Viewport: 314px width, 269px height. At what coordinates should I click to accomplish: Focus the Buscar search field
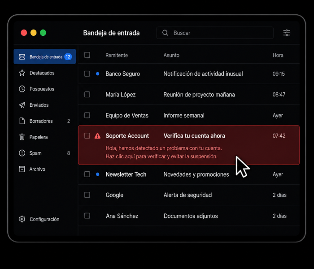click(215, 33)
